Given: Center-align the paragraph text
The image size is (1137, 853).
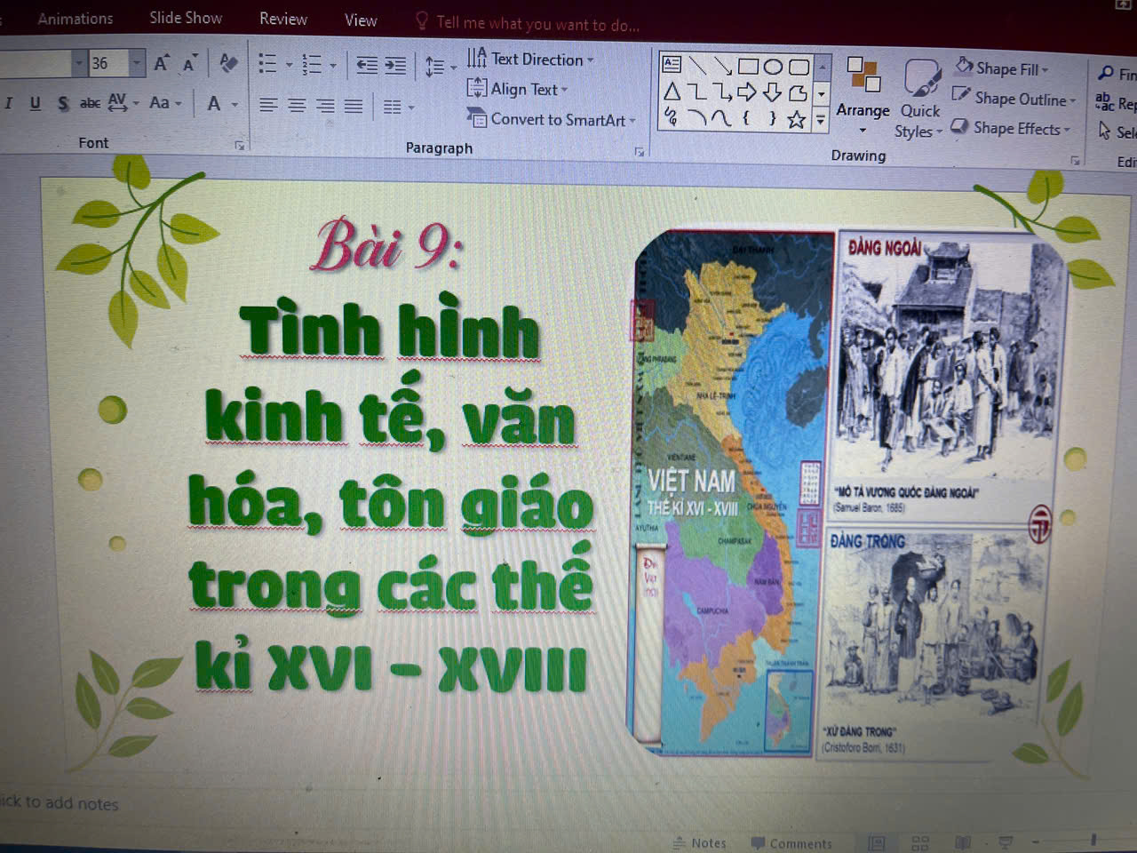Looking at the screenshot, I should coord(297,106).
